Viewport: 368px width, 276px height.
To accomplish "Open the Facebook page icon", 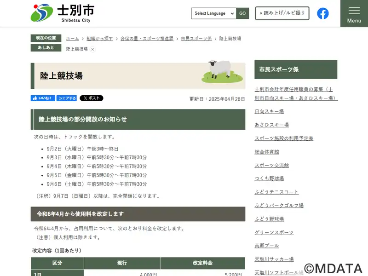I will (323, 13).
